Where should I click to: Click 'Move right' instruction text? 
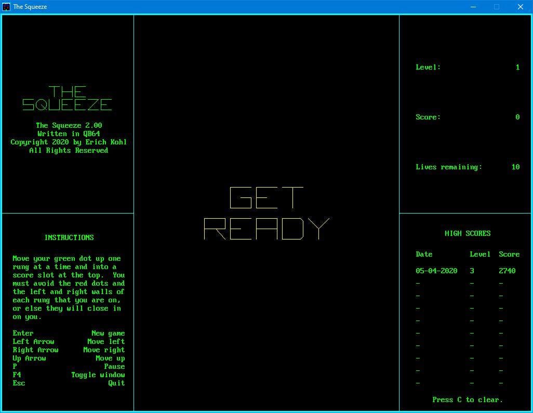pyautogui.click(x=104, y=350)
